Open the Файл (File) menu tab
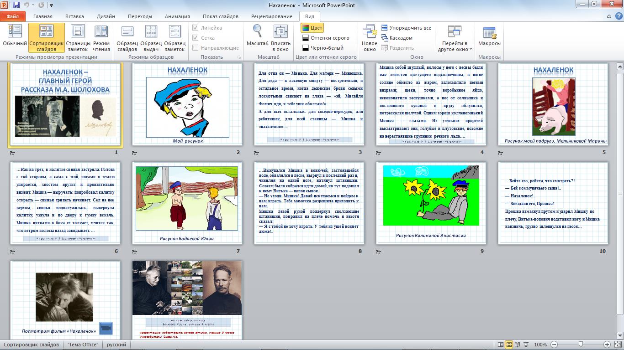The image size is (624, 350). click(12, 16)
